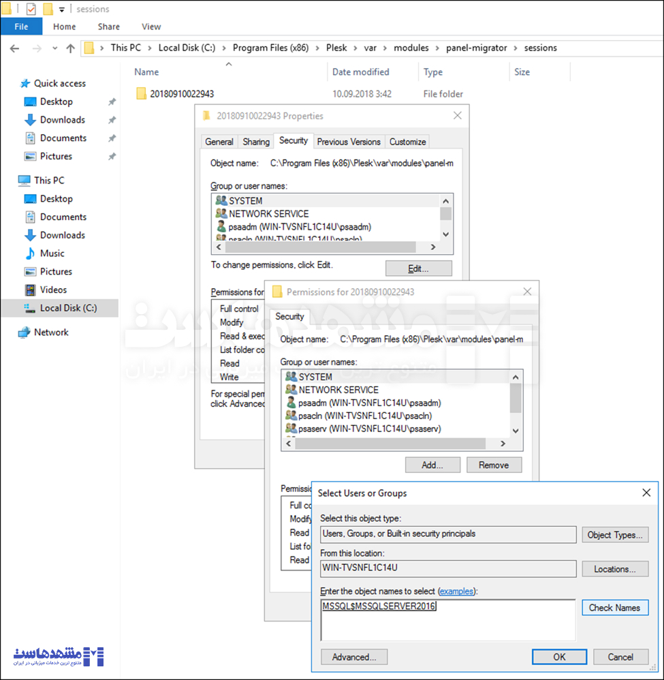The width and height of the screenshot is (664, 680).
Task: Open Videos folder in navigation pane
Action: point(53,290)
